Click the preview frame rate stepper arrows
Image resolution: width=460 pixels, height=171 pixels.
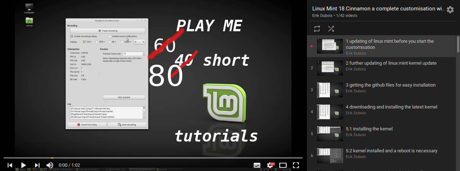coord(144,54)
